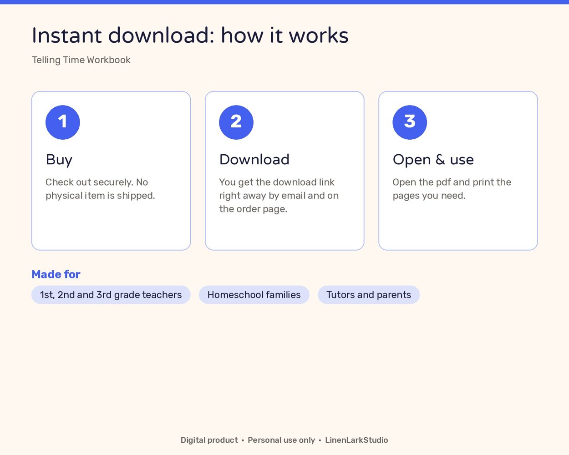Click 'Digital product' in the footer
The width and height of the screenshot is (569, 455).
(x=209, y=440)
